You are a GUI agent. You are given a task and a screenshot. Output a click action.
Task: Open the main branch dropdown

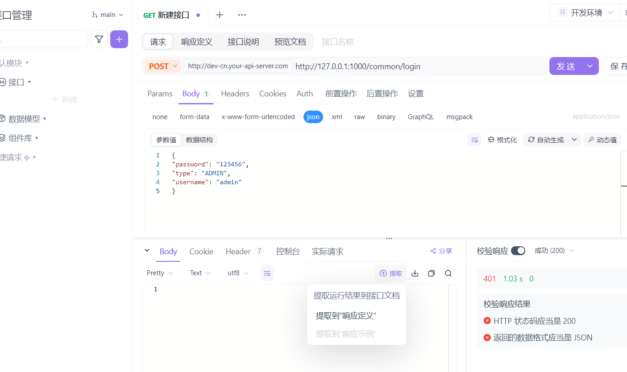click(x=108, y=15)
